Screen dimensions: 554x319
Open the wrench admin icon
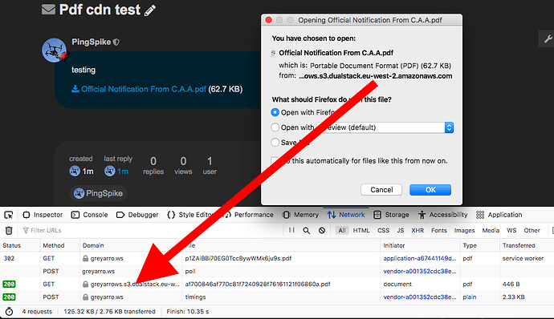(548, 38)
